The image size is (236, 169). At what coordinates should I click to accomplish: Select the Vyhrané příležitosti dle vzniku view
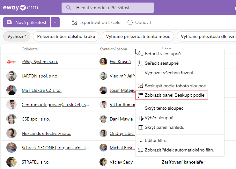207,36
